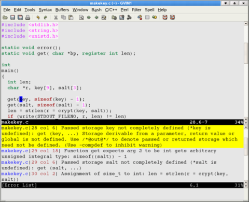The image size is (249, 202).
Task: Click the Print icon in toolbar
Action: [x=27, y=18]
